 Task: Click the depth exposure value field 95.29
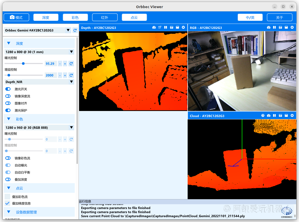[51, 64]
